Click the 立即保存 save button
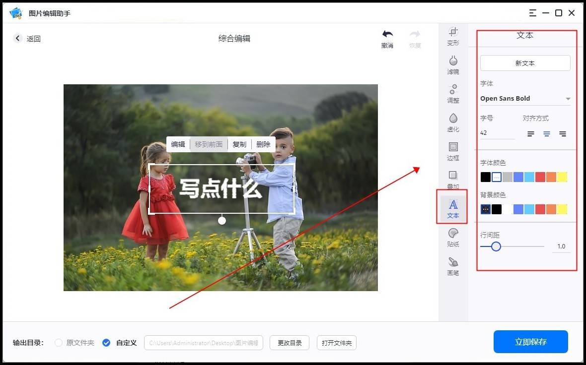 coord(530,342)
